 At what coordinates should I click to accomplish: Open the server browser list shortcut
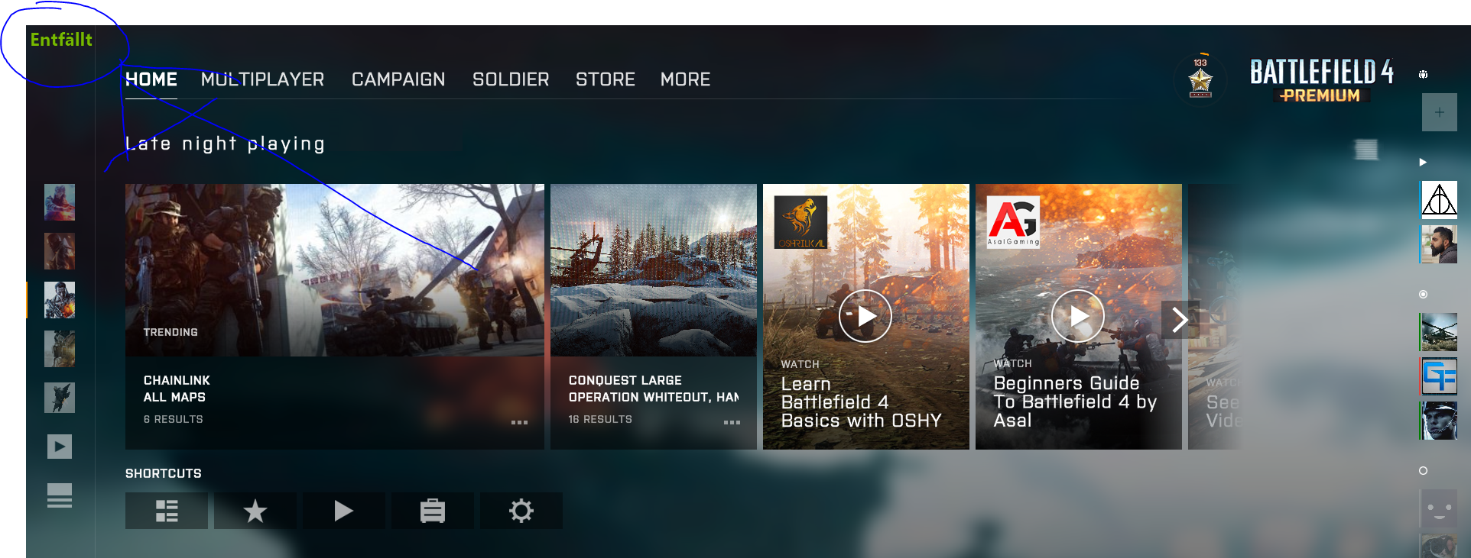167,511
